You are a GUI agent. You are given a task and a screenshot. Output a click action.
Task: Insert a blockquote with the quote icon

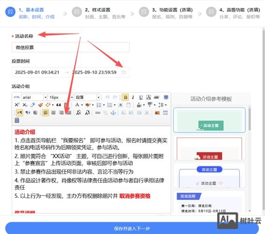click(58, 105)
